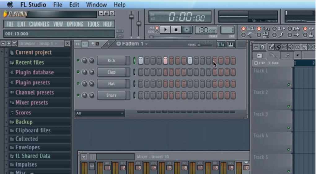Click the browser circular refresh icon
This screenshot has height=174, width=316.
9,43
